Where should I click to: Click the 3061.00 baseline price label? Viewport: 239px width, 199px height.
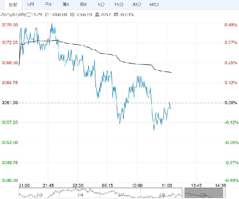(x=10, y=103)
